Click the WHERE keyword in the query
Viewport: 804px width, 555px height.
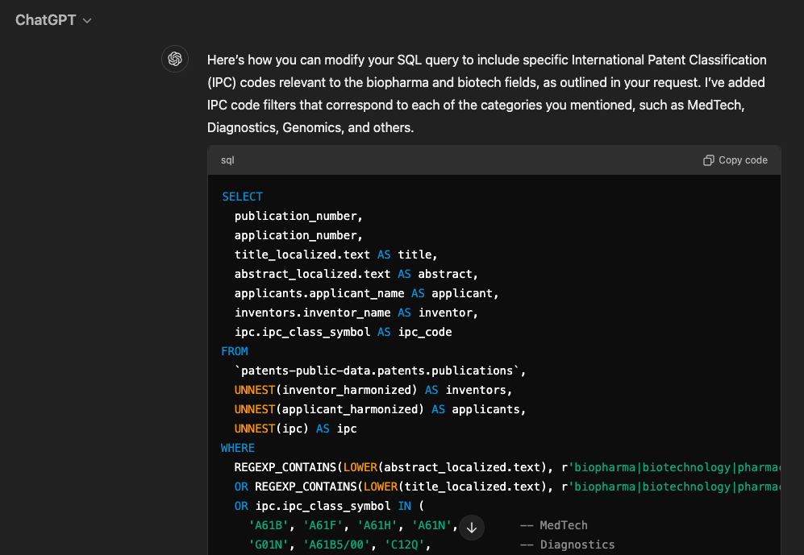(x=238, y=448)
